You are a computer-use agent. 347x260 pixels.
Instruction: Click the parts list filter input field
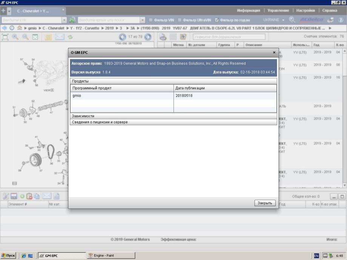pyautogui.click(x=229, y=37)
